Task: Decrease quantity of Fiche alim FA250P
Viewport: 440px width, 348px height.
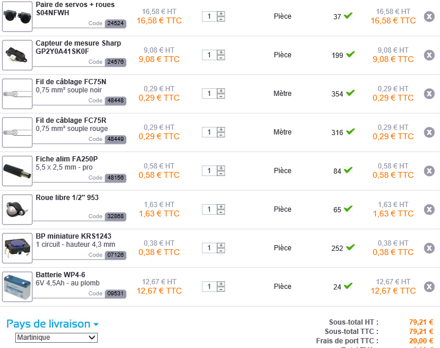Action: coord(221,174)
